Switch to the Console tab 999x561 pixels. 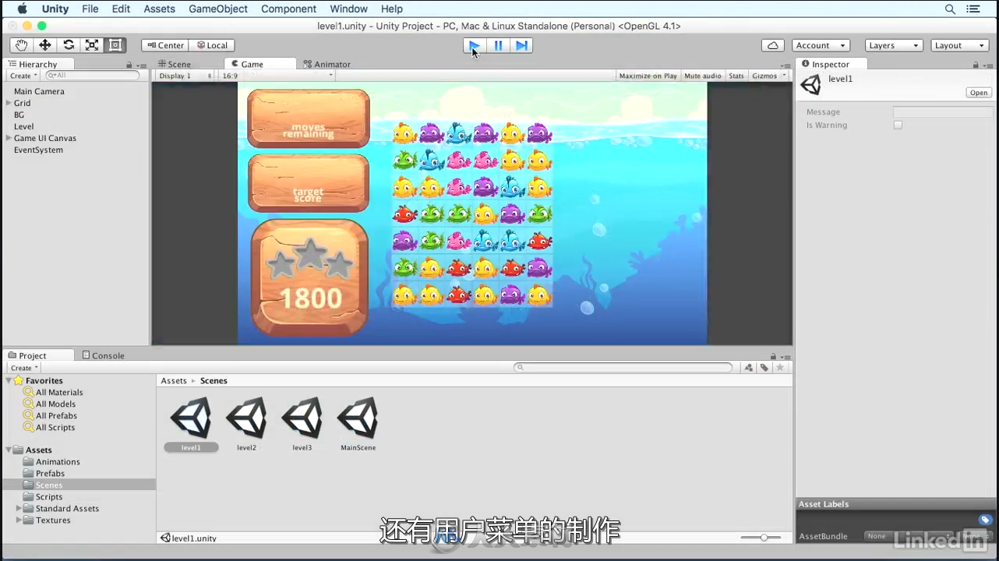point(104,356)
